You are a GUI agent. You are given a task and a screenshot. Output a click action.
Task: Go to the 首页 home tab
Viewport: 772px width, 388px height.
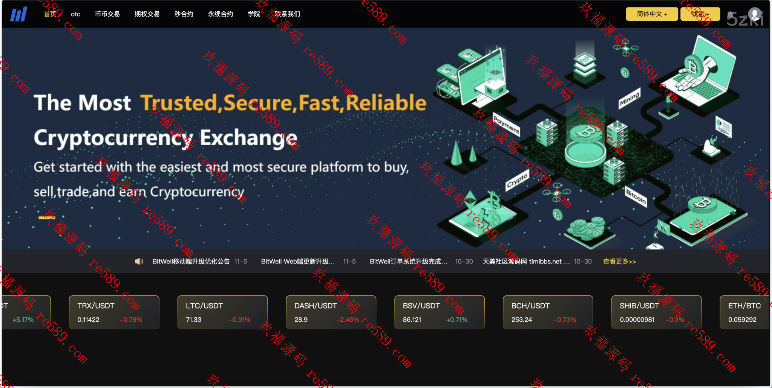tap(50, 14)
